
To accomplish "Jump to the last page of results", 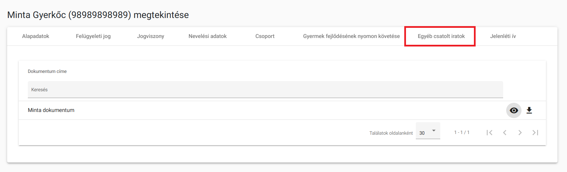I will (x=535, y=133).
